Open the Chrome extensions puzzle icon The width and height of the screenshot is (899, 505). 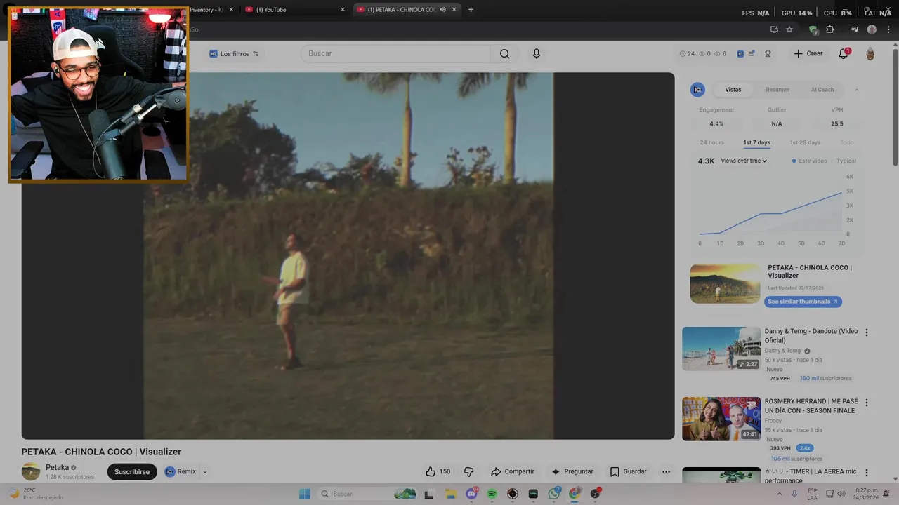(830, 29)
